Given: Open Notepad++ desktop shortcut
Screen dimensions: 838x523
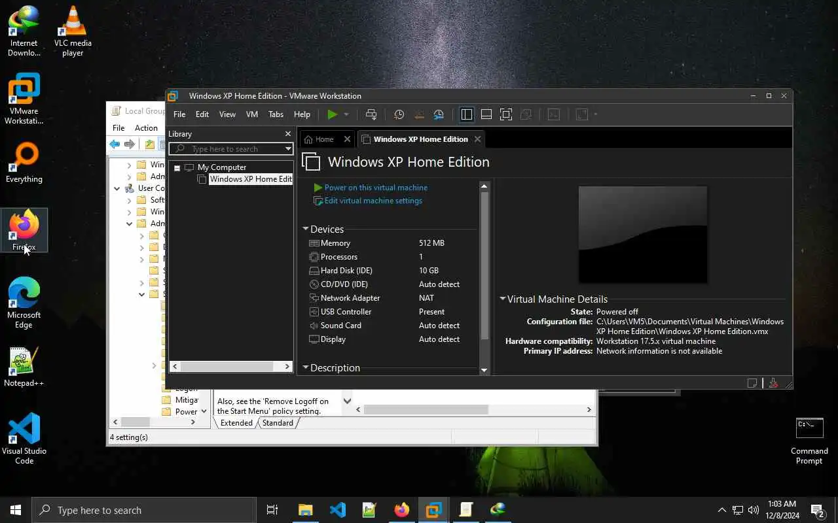Looking at the screenshot, I should [24, 367].
